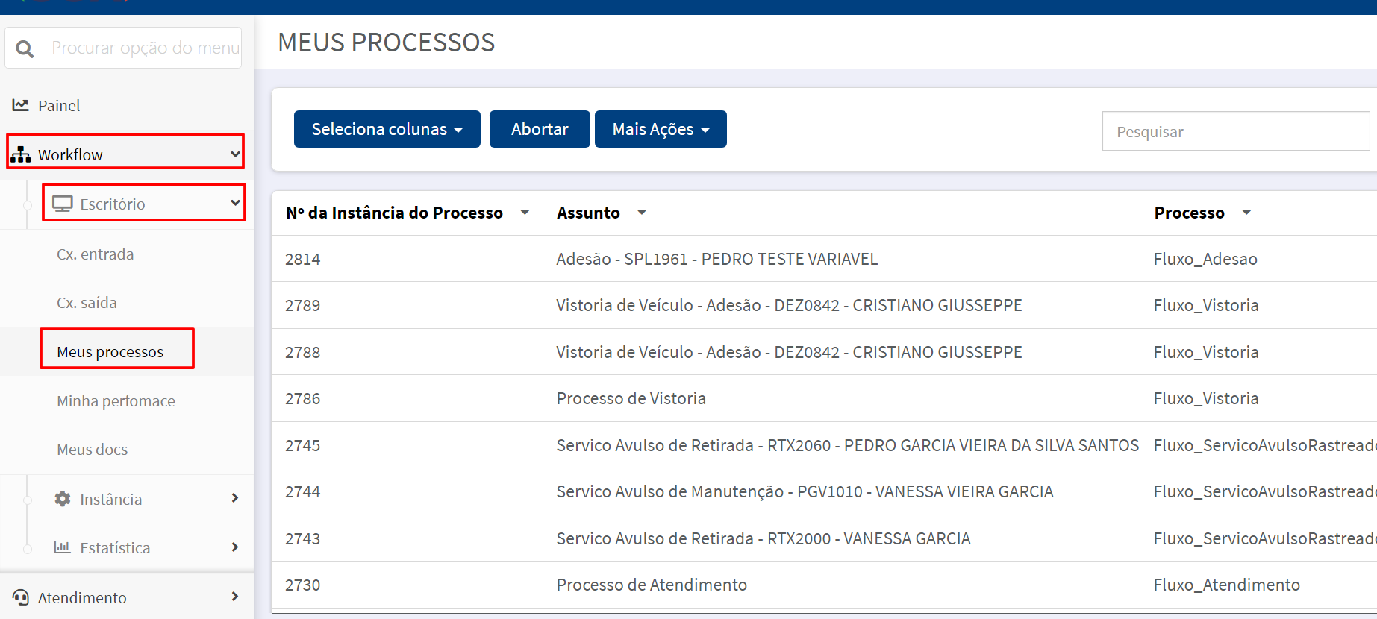Click the Abortar button
The image size is (1377, 619).
click(x=540, y=129)
